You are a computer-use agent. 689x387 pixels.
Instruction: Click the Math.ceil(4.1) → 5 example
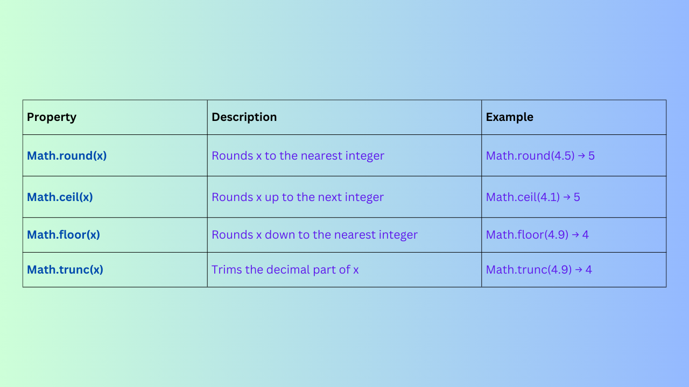point(533,197)
